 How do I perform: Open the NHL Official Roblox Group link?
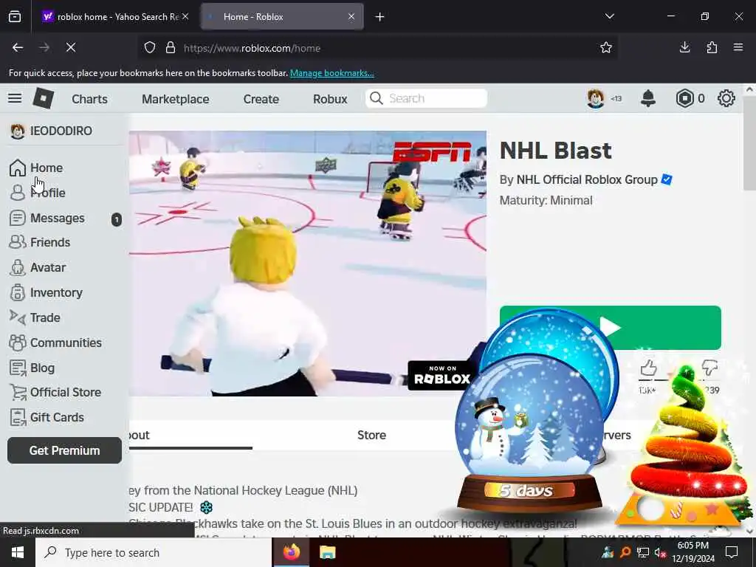pyautogui.click(x=587, y=180)
